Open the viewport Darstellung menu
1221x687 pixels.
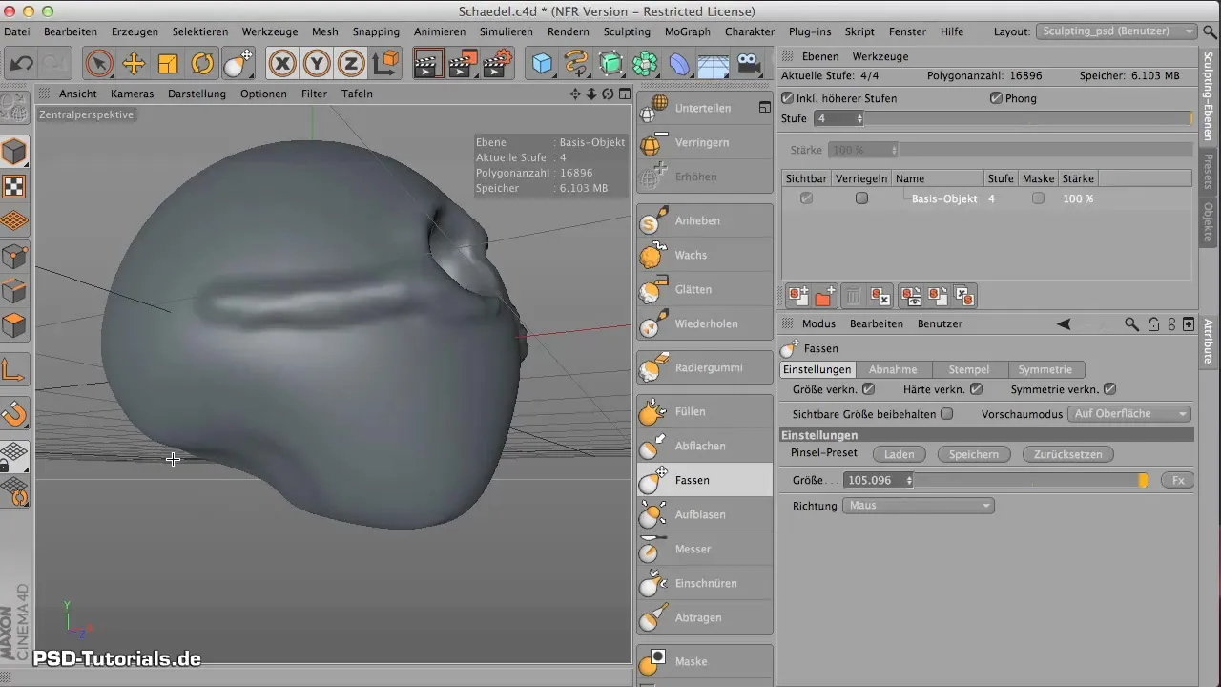[197, 94]
